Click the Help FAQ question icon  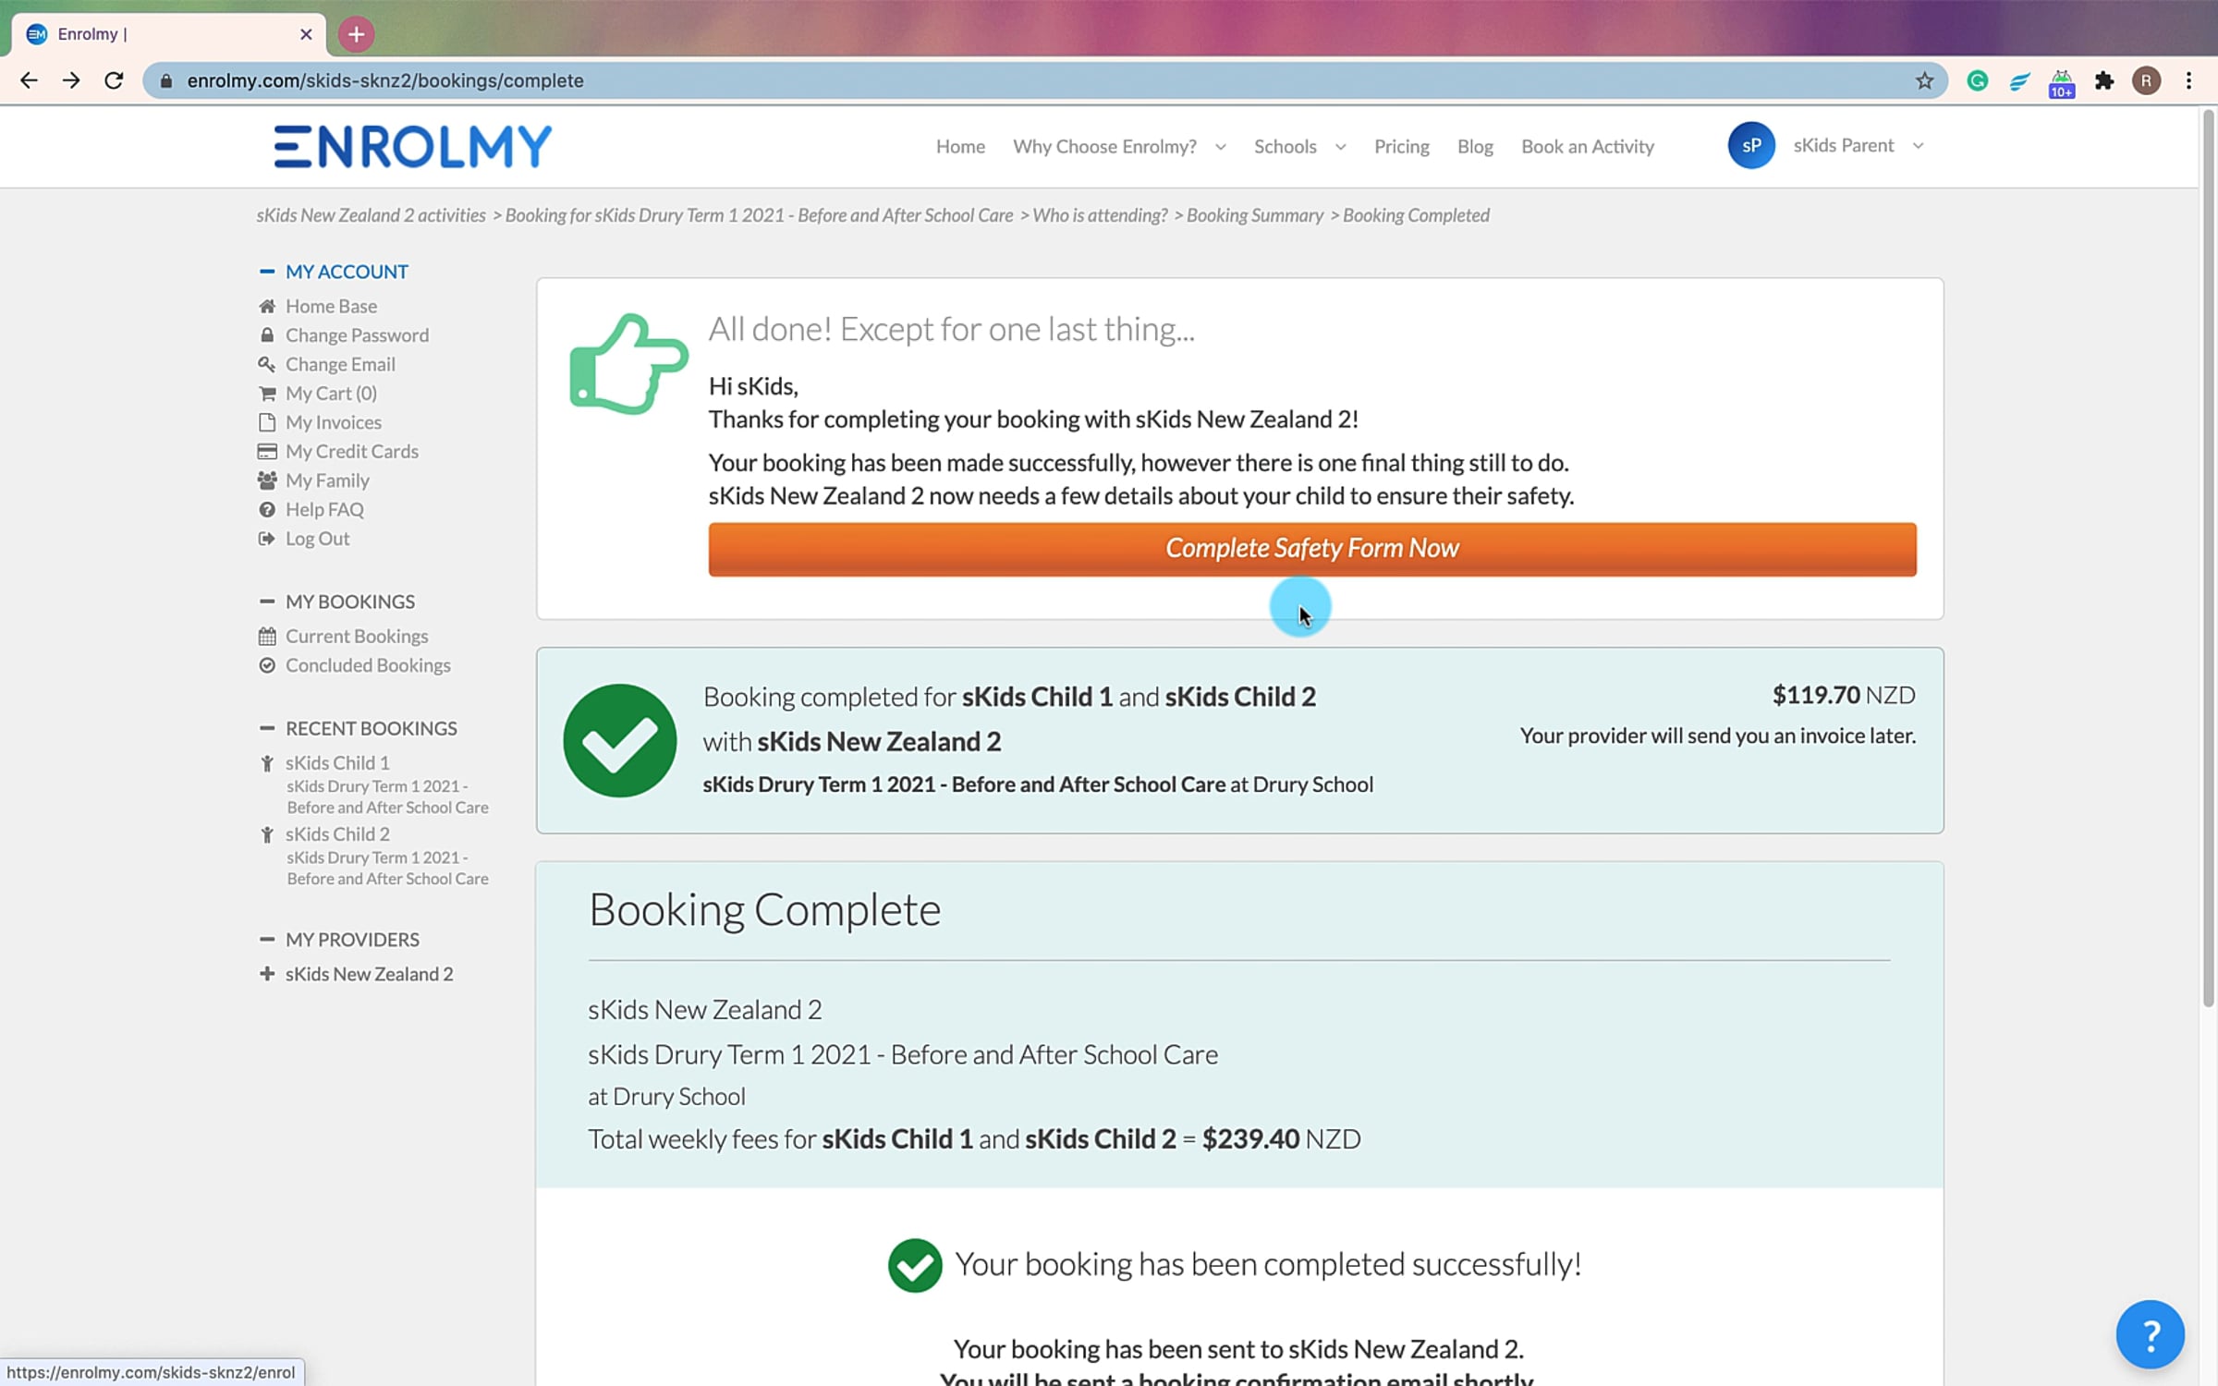tap(267, 509)
